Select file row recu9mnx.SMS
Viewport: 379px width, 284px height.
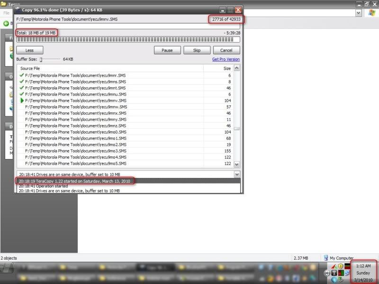pyautogui.click(x=125, y=113)
